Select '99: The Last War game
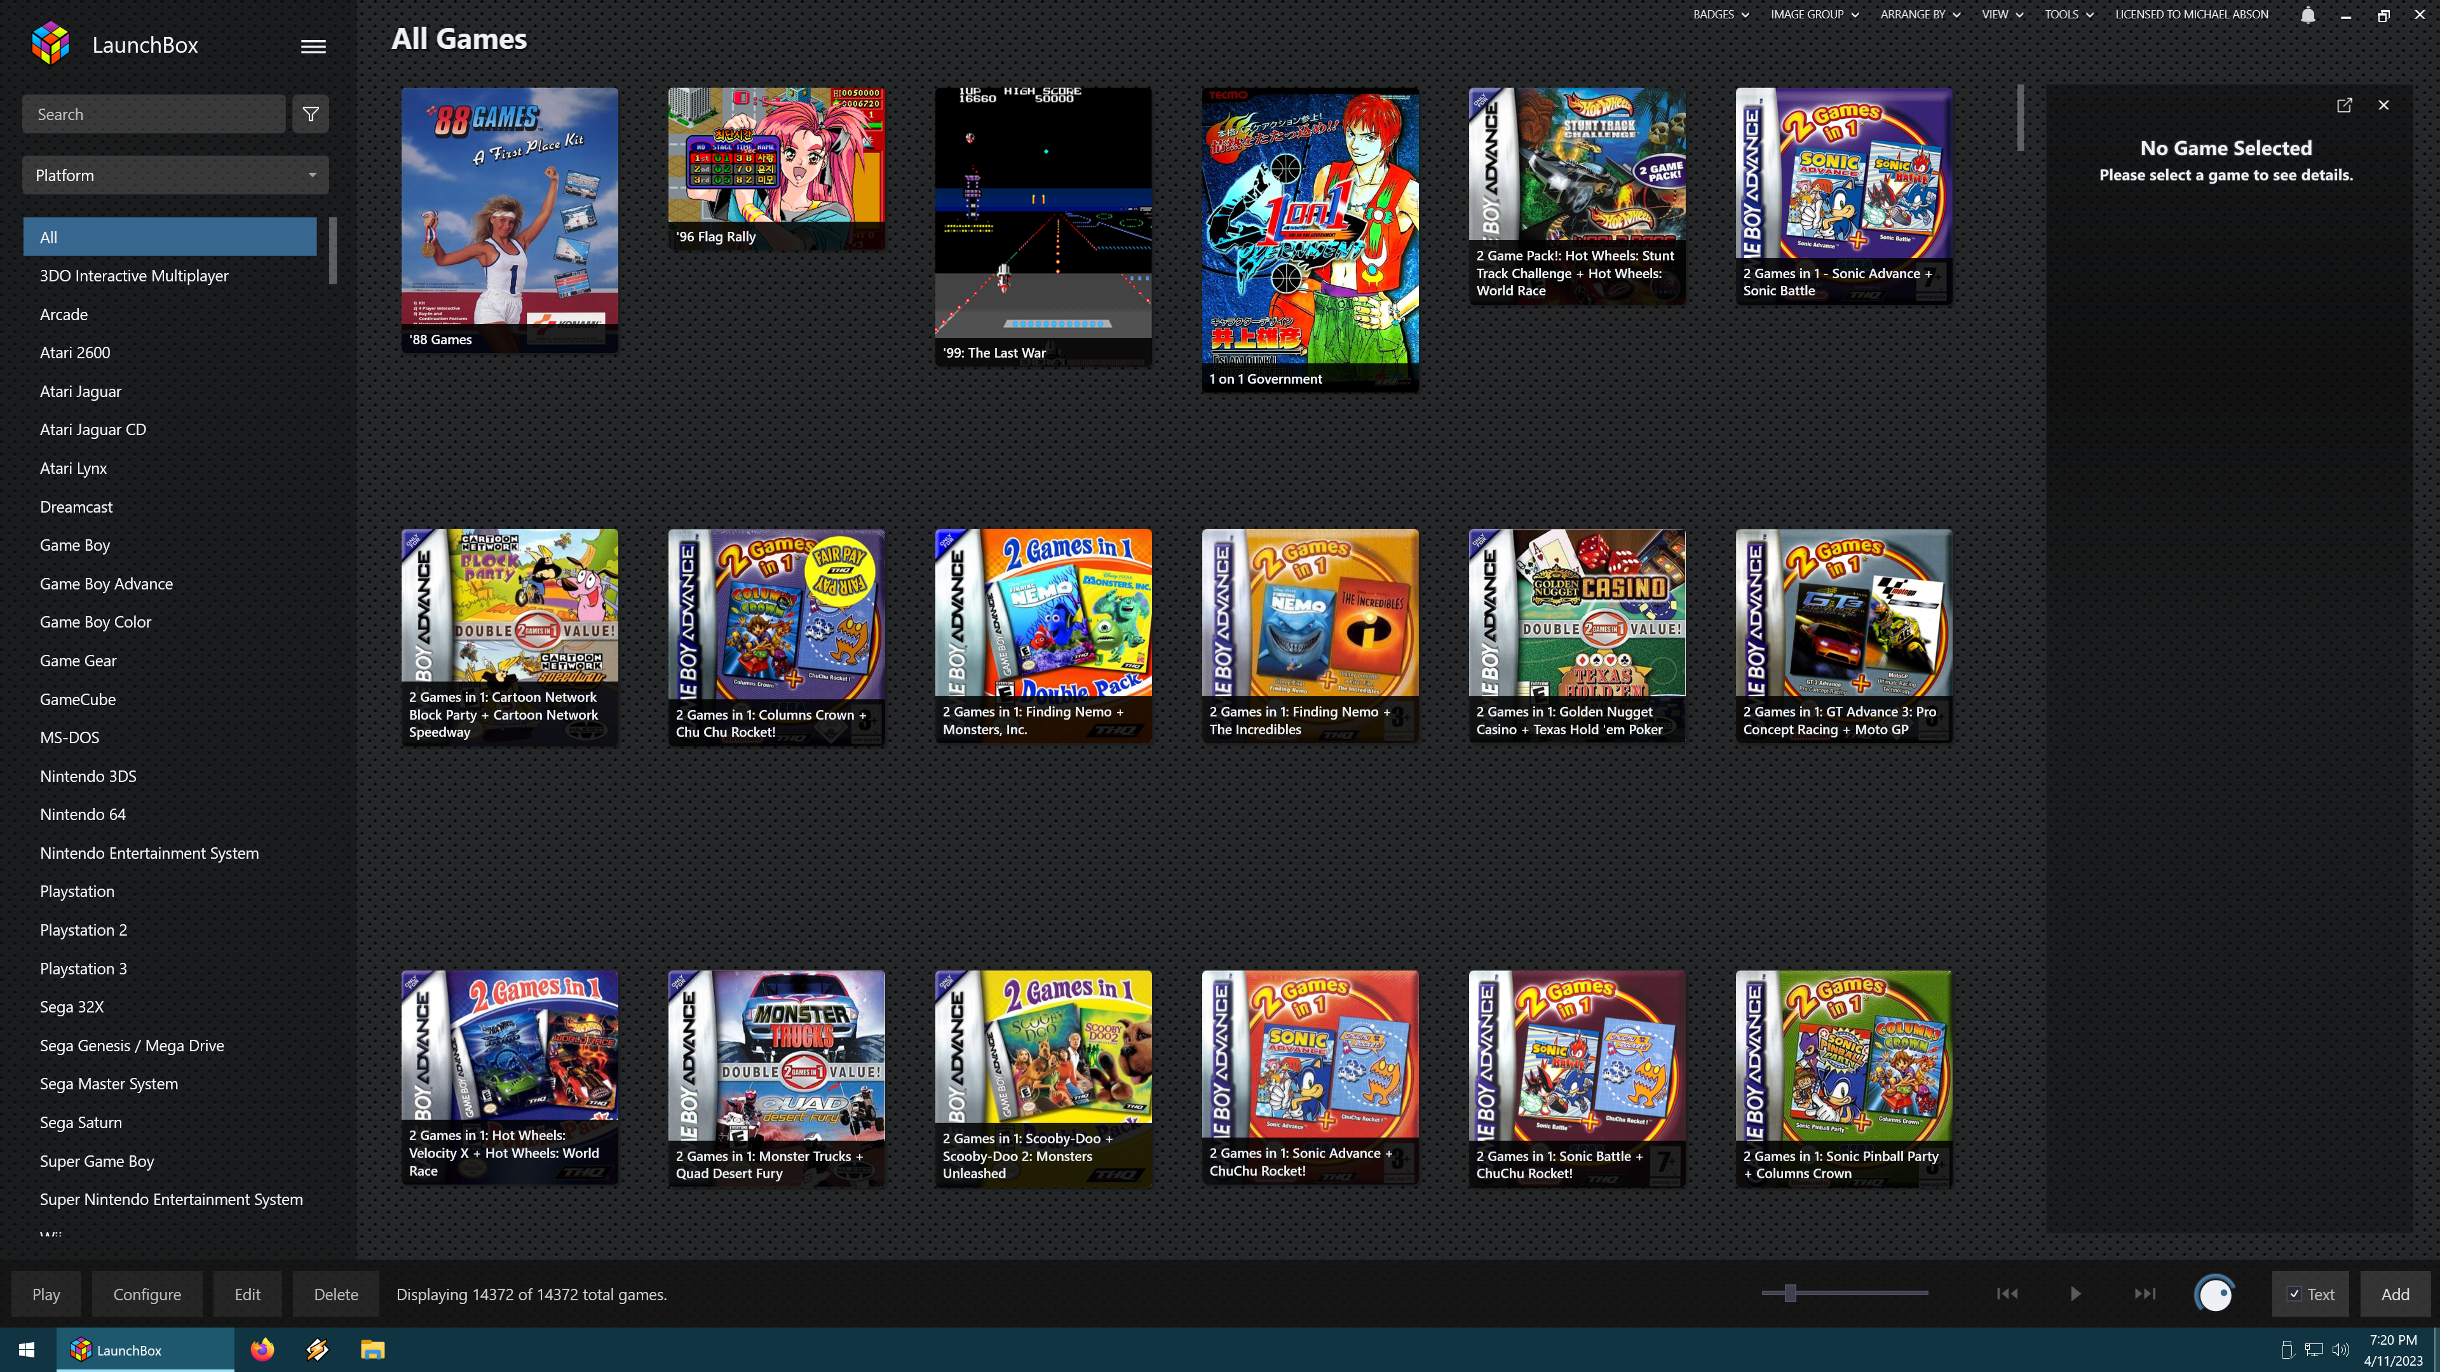Viewport: 2440px width, 1372px height. (x=1043, y=226)
